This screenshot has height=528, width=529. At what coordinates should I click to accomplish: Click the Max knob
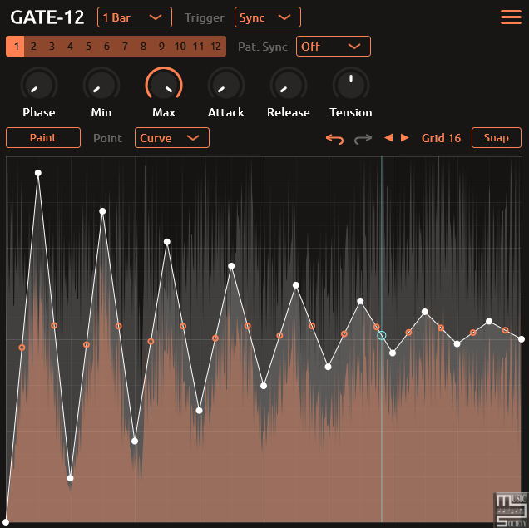(164, 85)
